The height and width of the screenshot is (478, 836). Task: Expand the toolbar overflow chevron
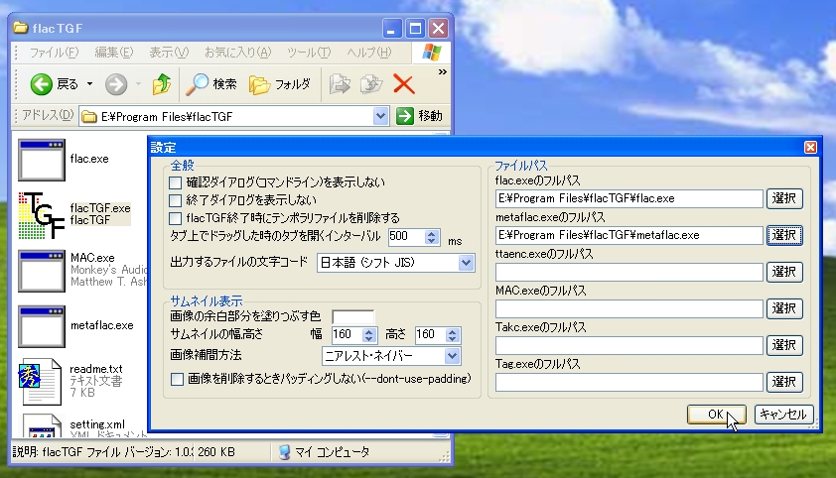click(x=442, y=71)
